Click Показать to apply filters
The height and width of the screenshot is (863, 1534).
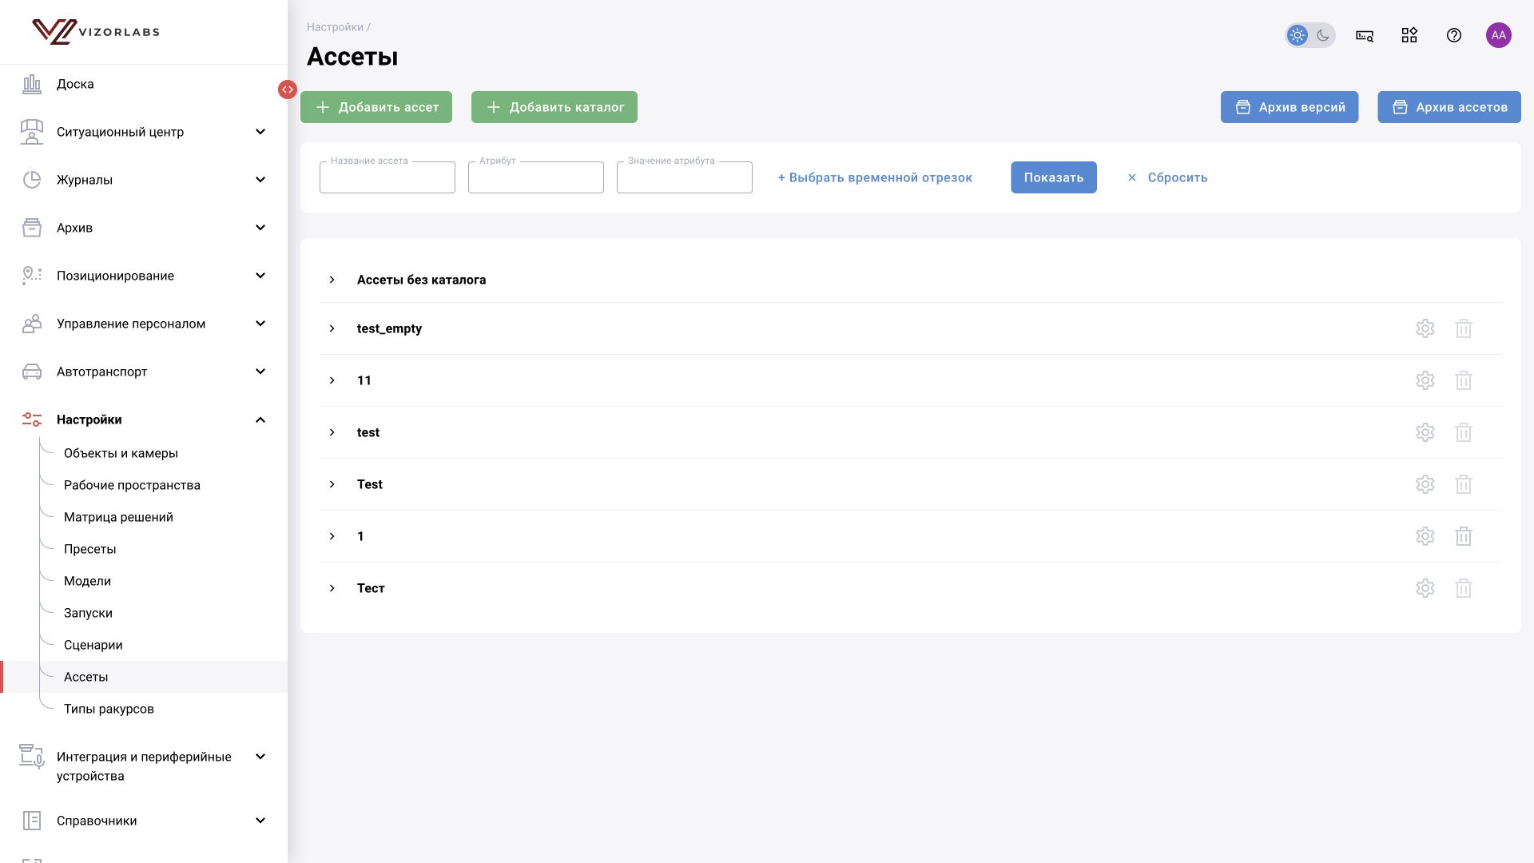pos(1054,177)
